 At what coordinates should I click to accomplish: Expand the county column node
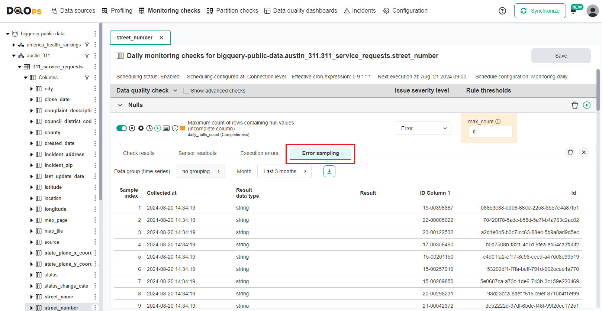[x=32, y=132]
